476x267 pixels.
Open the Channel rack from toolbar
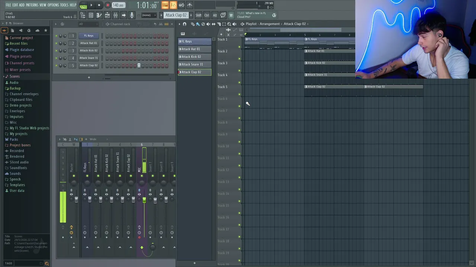[x=91, y=15]
